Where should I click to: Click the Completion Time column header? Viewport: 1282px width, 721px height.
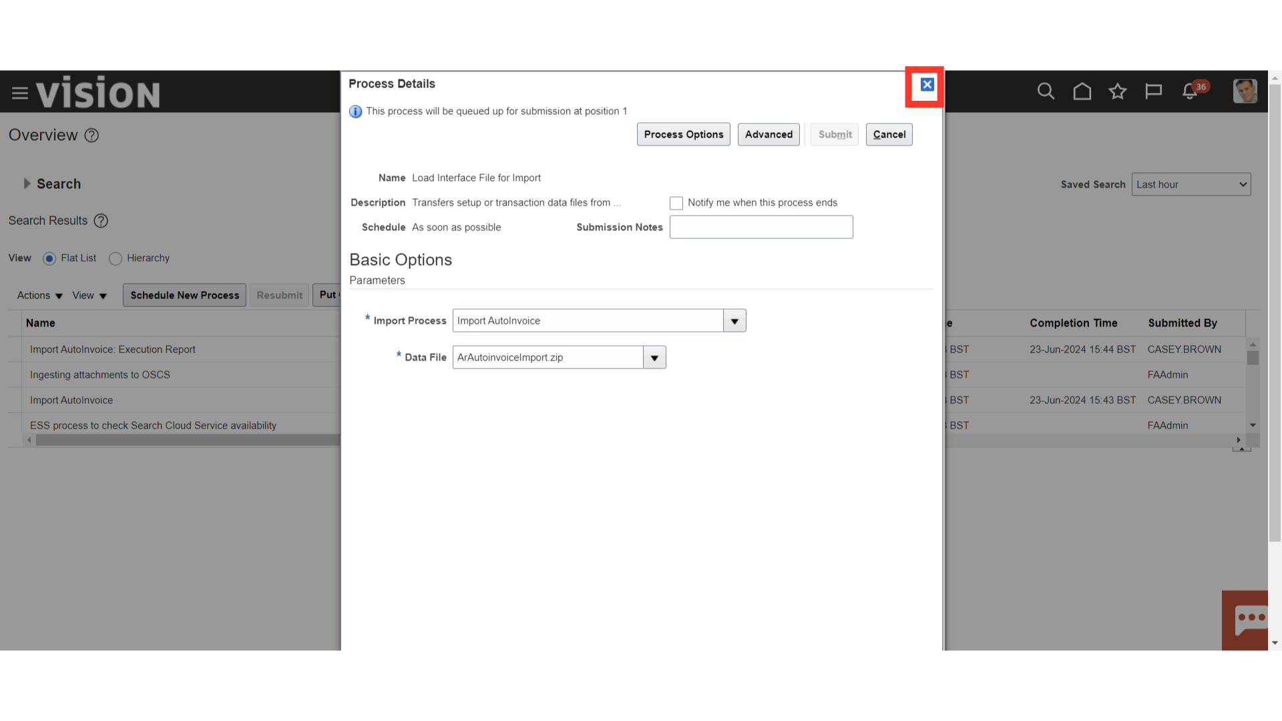[1073, 323]
